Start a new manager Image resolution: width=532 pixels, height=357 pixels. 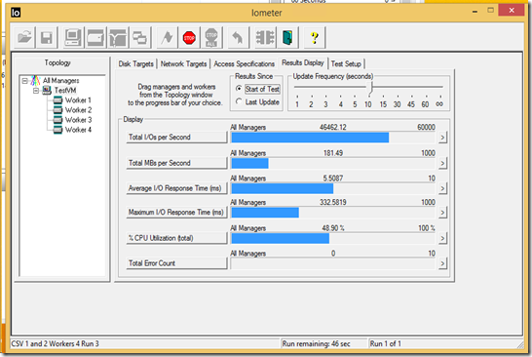pyautogui.click(x=73, y=37)
